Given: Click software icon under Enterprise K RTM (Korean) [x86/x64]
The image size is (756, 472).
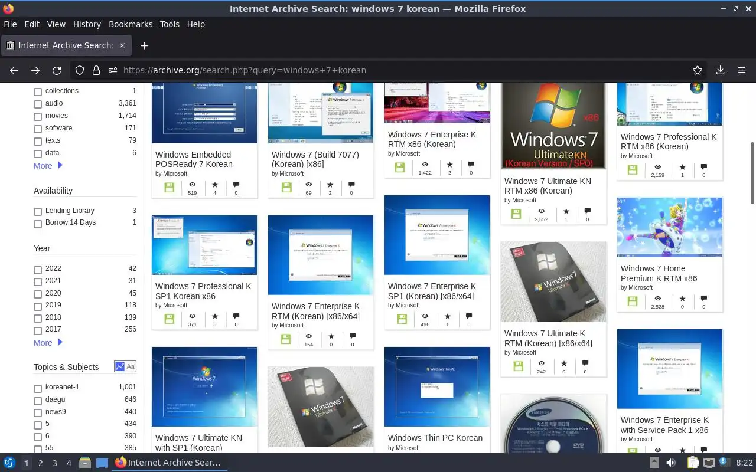Looking at the screenshot, I should click(x=286, y=339).
